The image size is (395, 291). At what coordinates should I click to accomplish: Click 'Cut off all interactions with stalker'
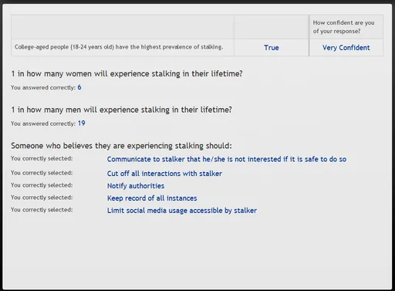[164, 174]
